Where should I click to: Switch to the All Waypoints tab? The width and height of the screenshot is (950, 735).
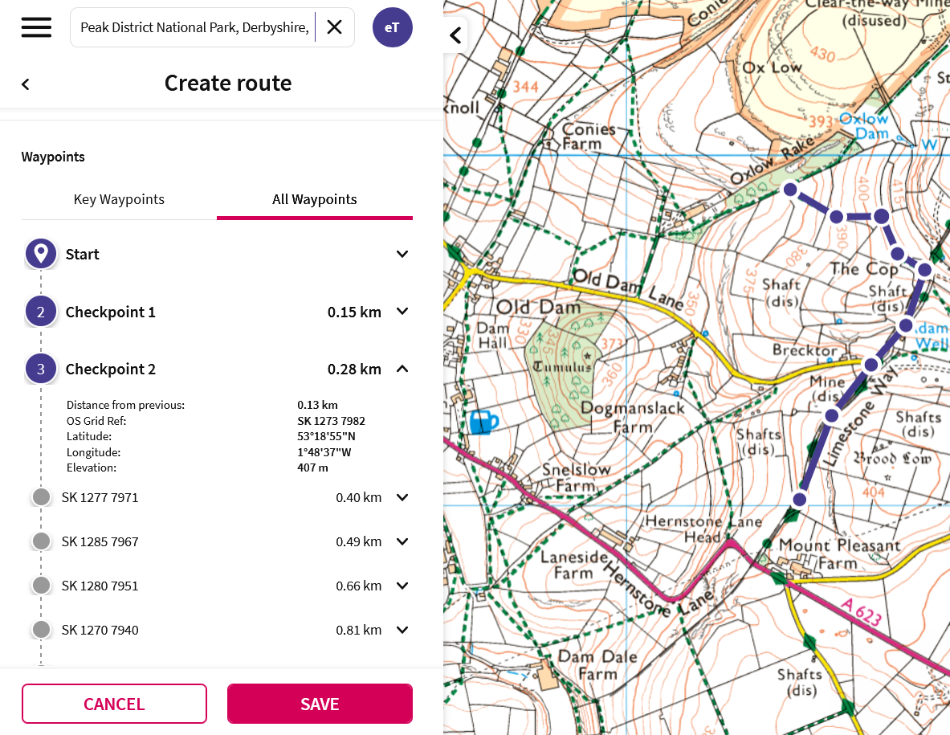[x=314, y=199]
